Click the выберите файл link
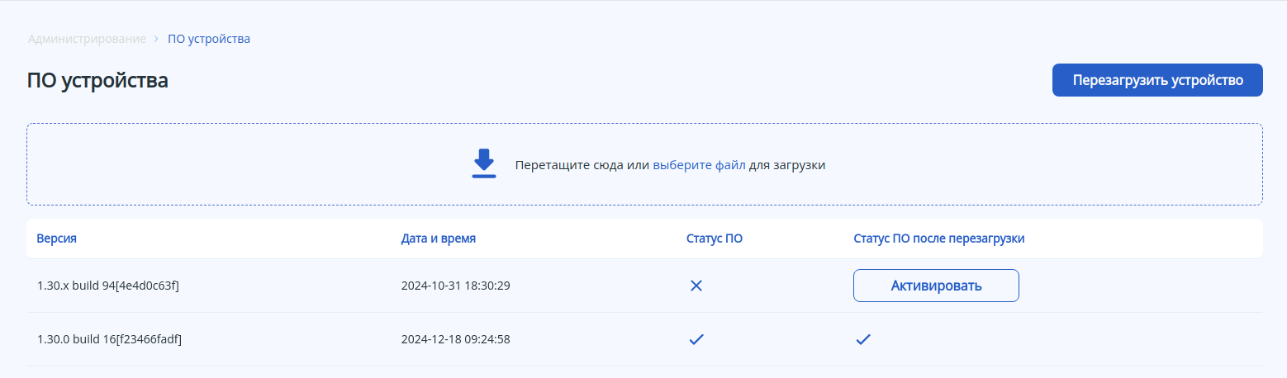Screen dimensions: 1287x378 tap(699, 164)
